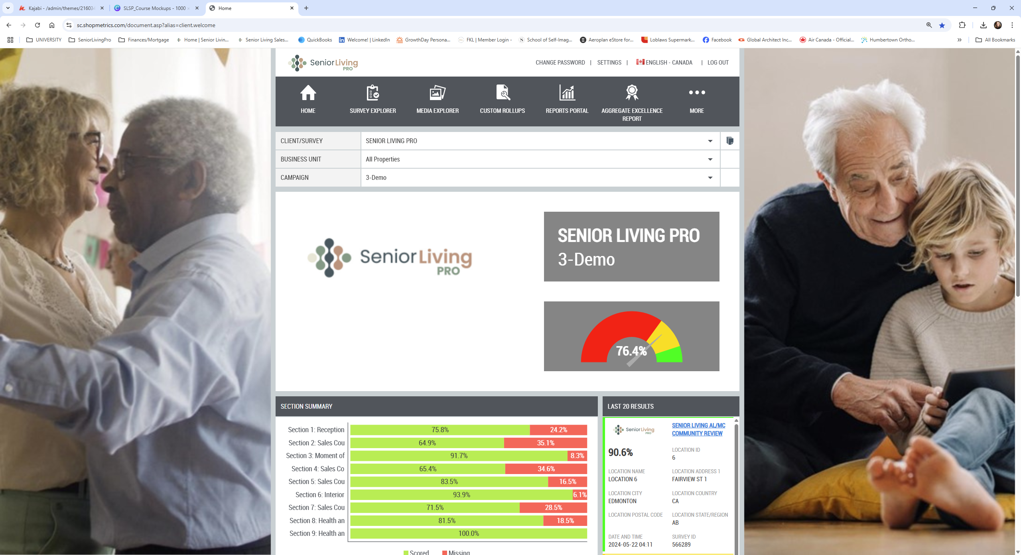This screenshot has width=1021, height=555.
Task: Click the More three-dots icon
Action: tap(696, 92)
